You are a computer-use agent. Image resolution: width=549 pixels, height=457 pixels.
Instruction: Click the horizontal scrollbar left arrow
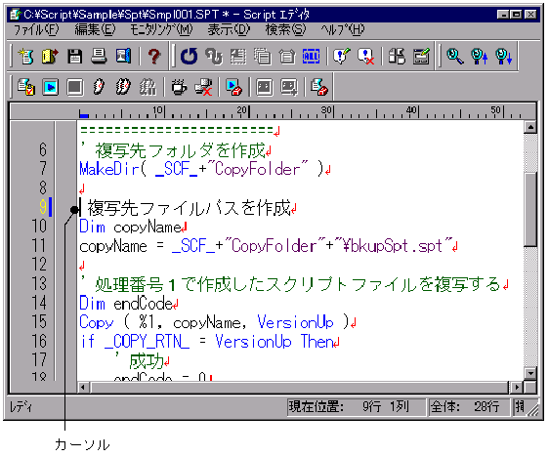83,387
